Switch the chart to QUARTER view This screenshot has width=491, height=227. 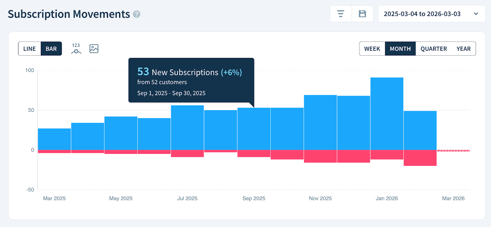[x=433, y=48]
